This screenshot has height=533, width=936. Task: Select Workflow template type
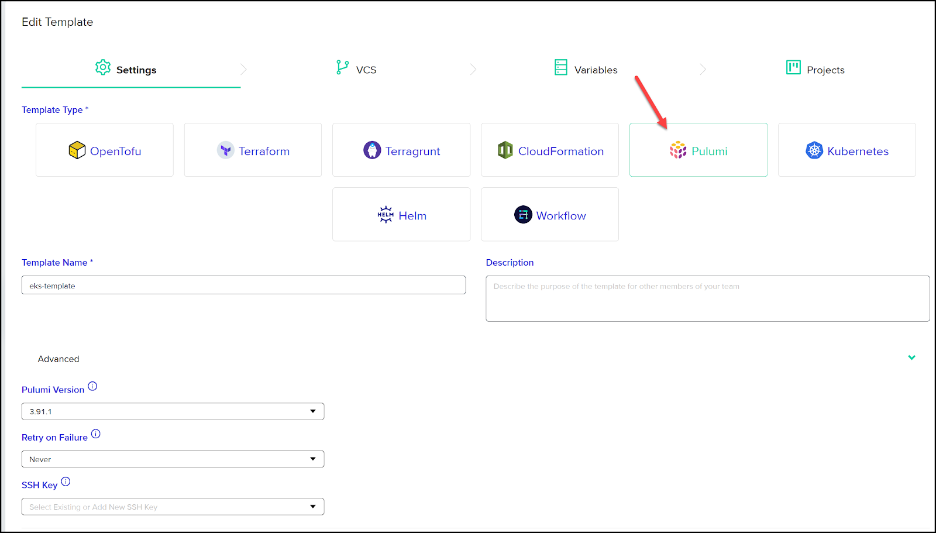550,214
